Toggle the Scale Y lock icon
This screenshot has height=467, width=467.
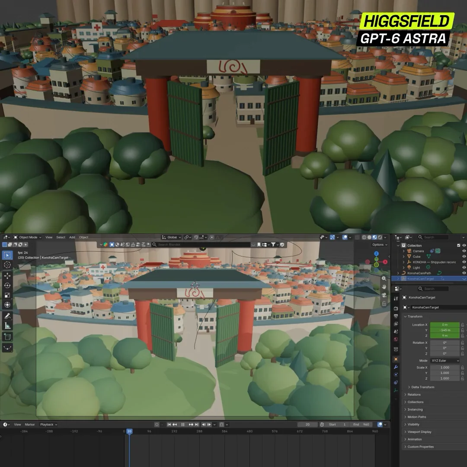tap(463, 373)
